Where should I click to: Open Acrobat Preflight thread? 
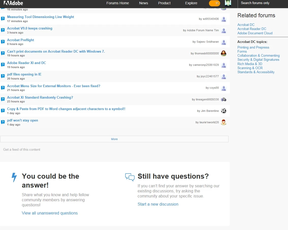[21, 40]
